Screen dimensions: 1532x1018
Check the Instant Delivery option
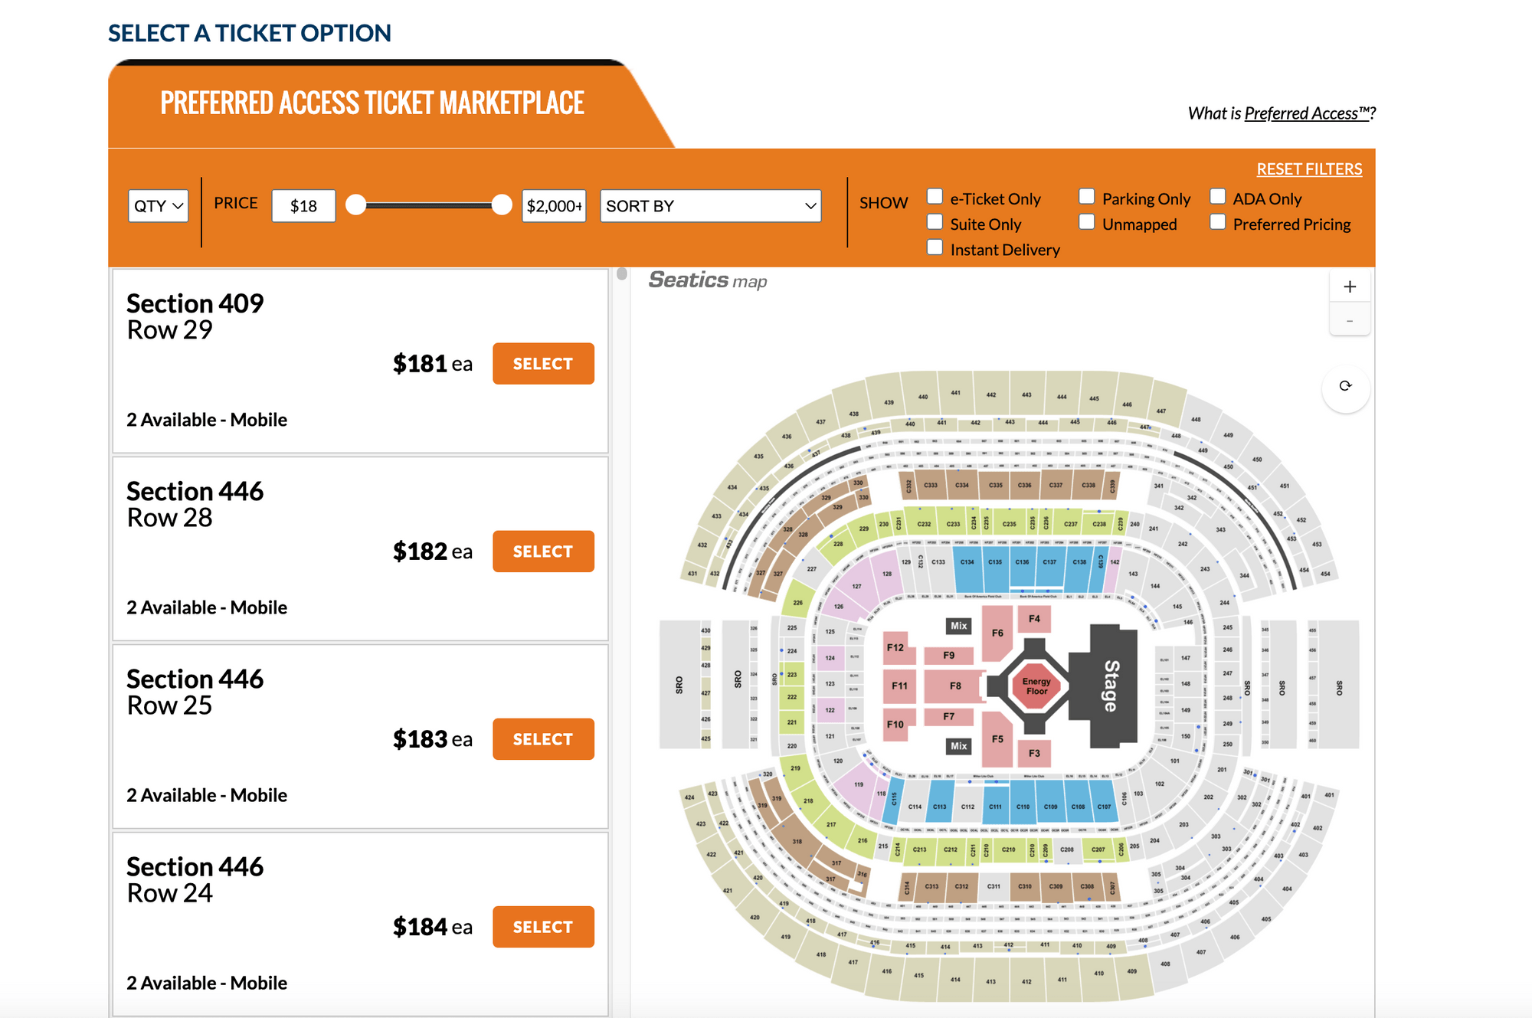point(935,247)
